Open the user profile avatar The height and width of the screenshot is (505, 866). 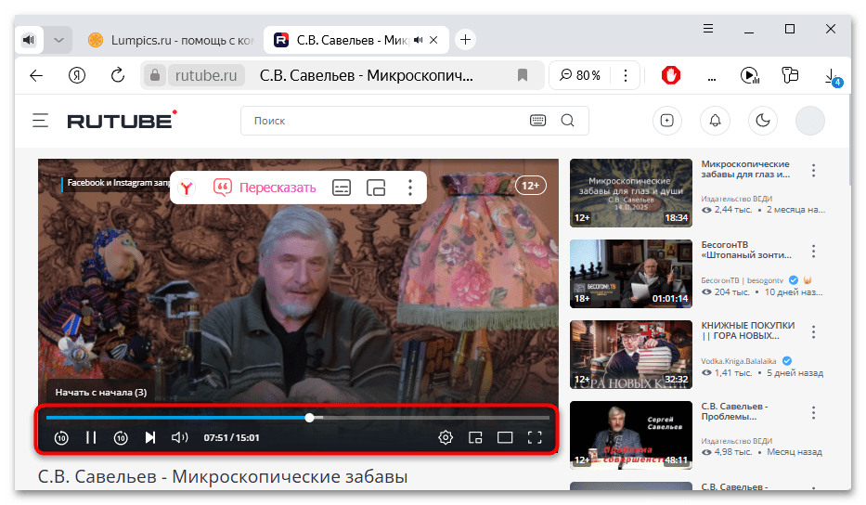[x=810, y=121]
